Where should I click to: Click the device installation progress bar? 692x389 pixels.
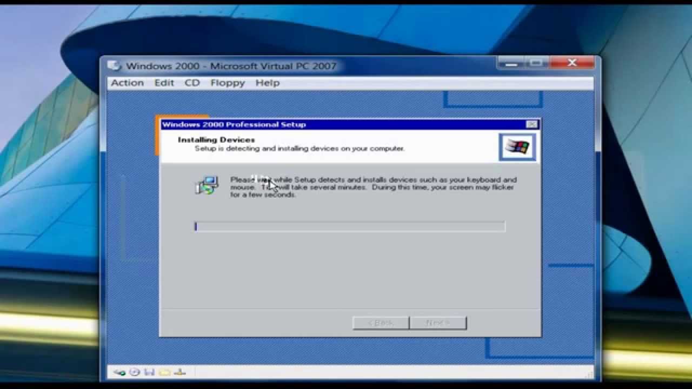pos(350,226)
